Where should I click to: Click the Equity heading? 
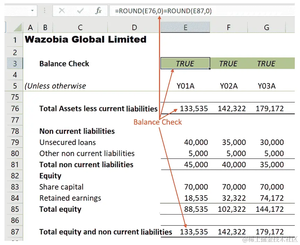pyautogui.click(x=50, y=176)
